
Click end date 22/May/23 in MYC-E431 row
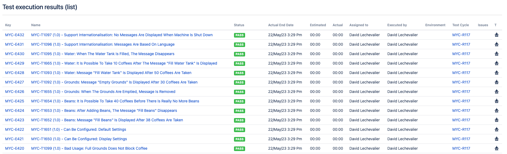click(285, 44)
